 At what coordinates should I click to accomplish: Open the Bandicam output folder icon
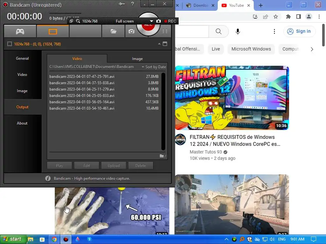[113, 31]
